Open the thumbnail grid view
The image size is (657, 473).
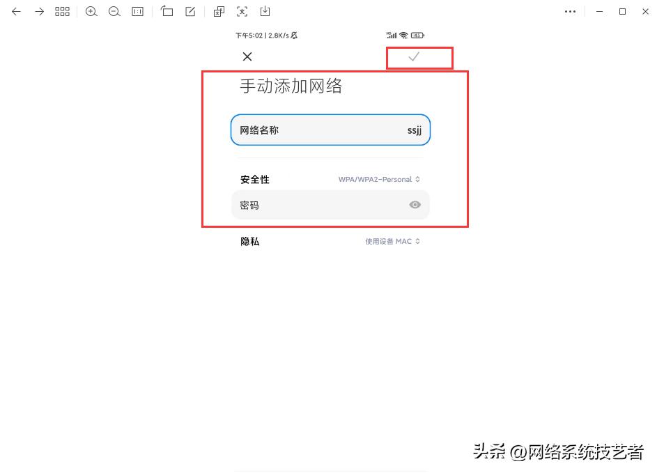[x=62, y=11]
